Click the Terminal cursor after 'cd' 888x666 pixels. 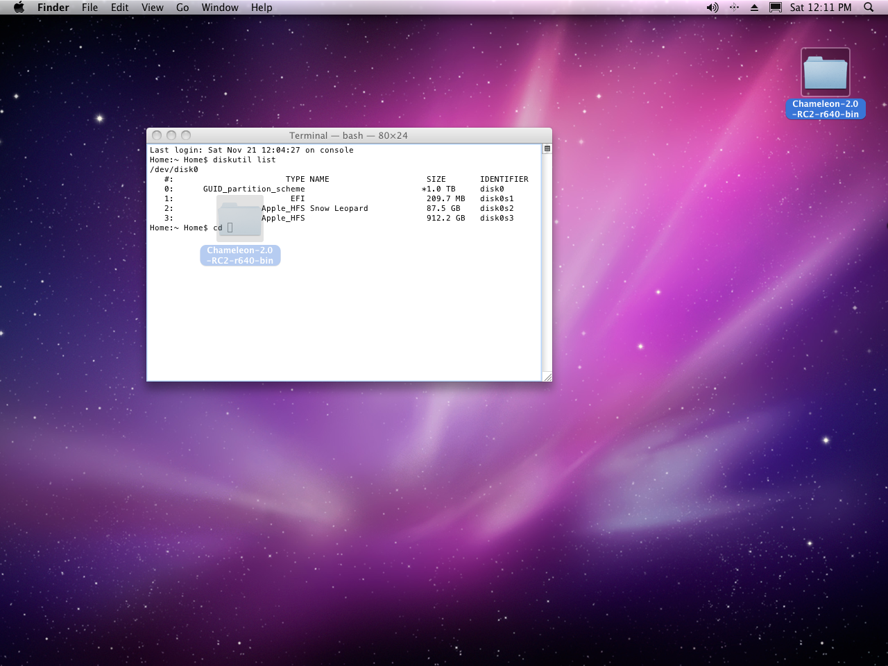tap(230, 228)
